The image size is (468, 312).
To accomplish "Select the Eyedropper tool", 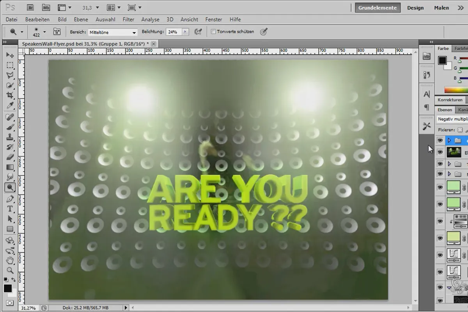I will coord(9,106).
